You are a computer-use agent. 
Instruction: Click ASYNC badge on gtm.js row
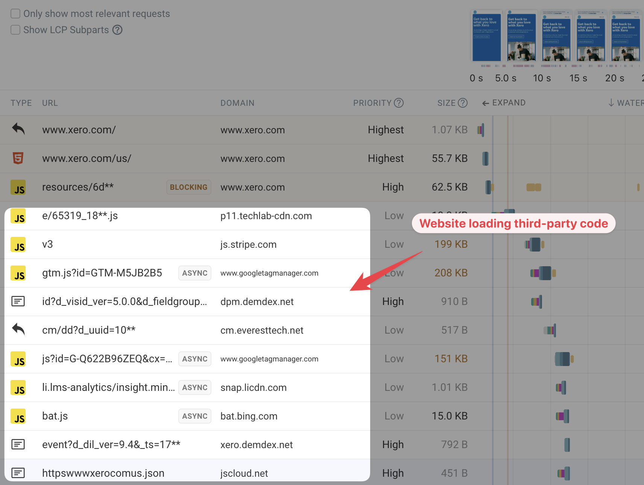195,273
